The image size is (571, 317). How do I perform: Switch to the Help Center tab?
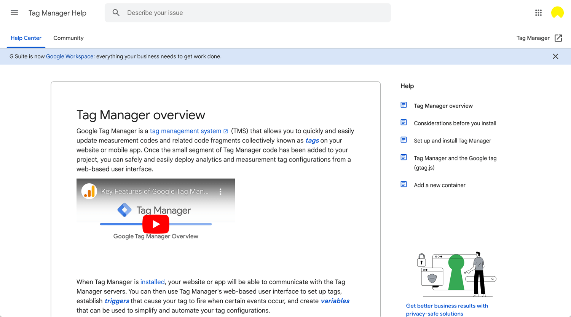tap(26, 38)
